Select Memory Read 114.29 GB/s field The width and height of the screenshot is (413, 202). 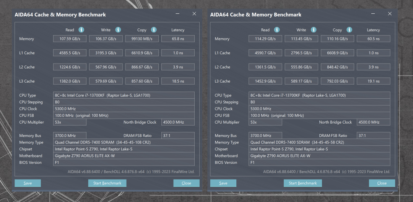pos(265,39)
